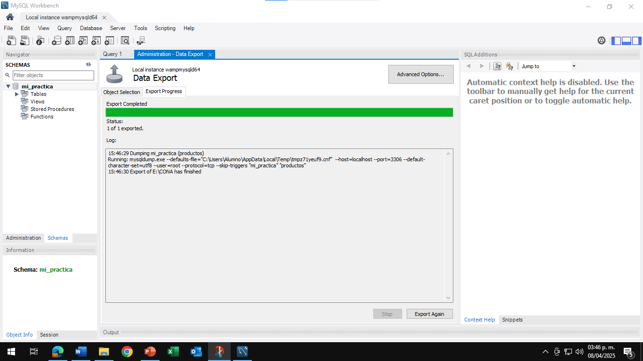Close the Administration - Data Export tab
Viewport: 643px width, 361px height.
[x=210, y=55]
